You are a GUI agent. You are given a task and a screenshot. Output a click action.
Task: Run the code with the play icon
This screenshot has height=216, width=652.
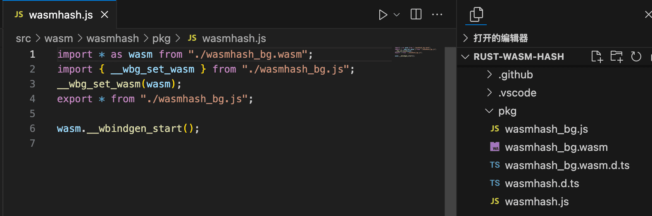(x=383, y=15)
